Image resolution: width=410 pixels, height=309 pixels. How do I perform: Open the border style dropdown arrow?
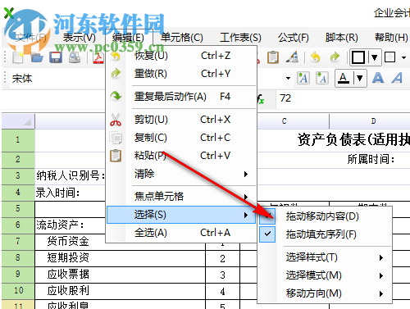[374, 57]
